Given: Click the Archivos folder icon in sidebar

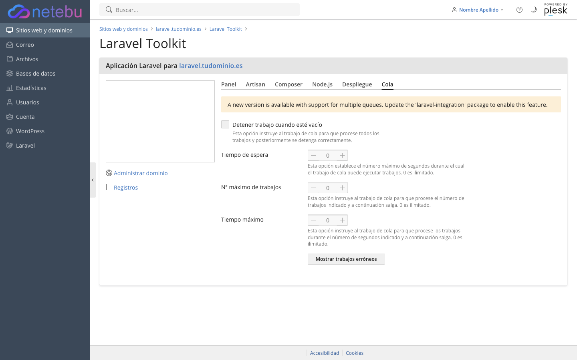Looking at the screenshot, I should pos(10,59).
